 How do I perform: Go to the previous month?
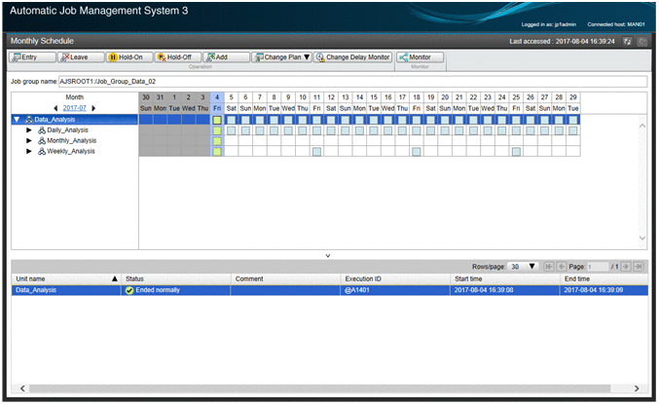point(55,108)
